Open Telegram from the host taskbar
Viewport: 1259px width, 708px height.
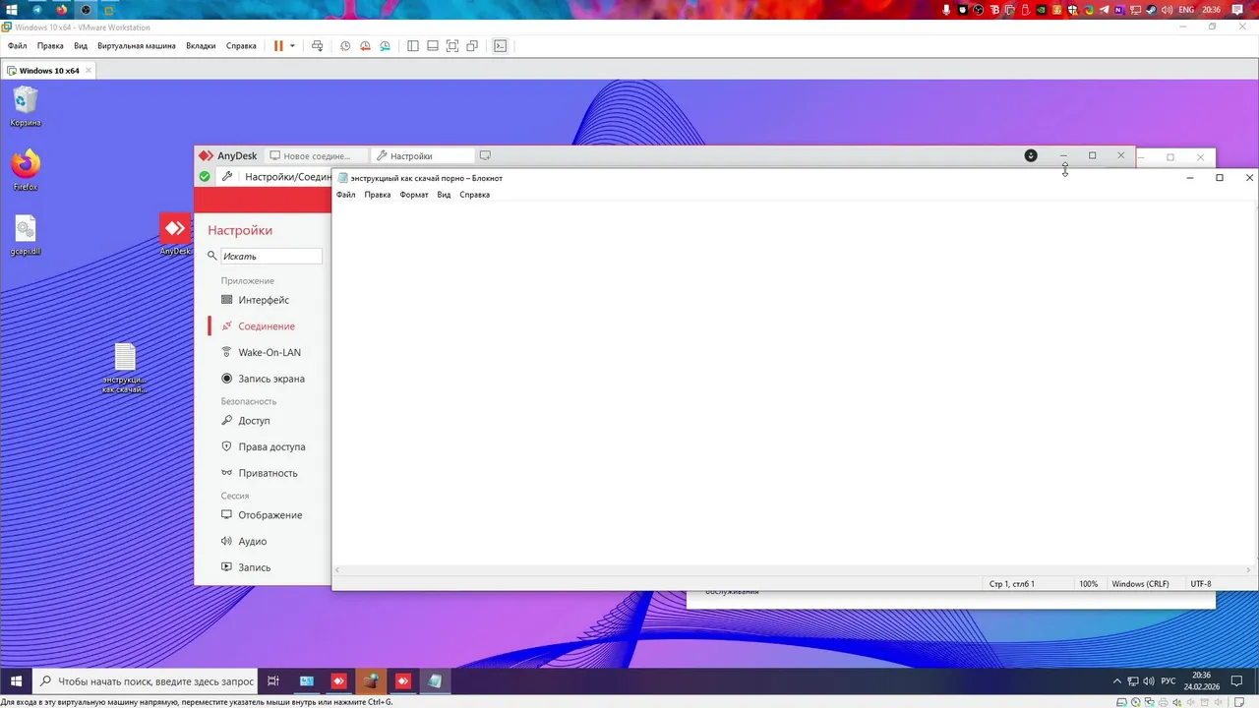[x=38, y=10]
